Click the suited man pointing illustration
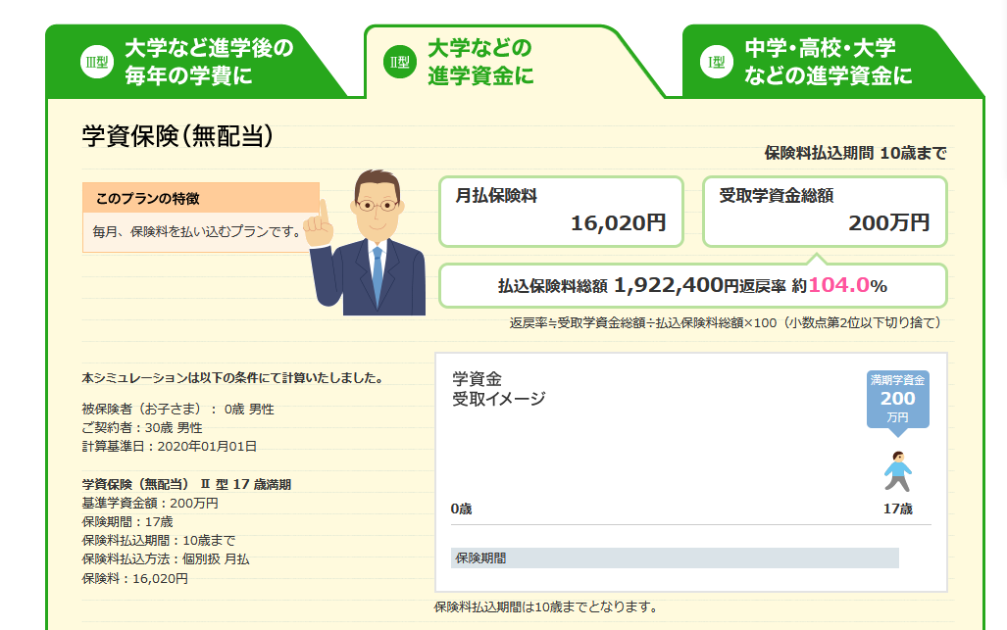This screenshot has height=630, width=1007. 373,243
